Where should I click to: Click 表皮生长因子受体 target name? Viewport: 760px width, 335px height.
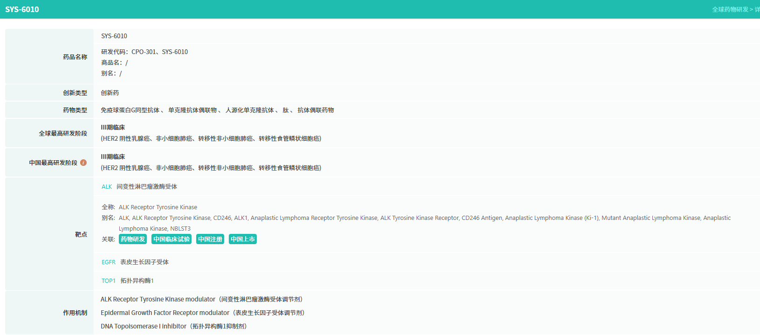[x=144, y=262]
